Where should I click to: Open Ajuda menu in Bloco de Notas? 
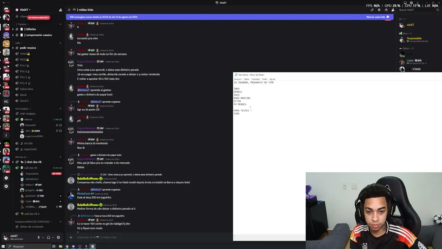pos(272,79)
